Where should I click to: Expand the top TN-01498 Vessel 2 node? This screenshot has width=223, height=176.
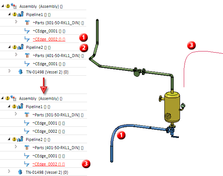[9, 71]
